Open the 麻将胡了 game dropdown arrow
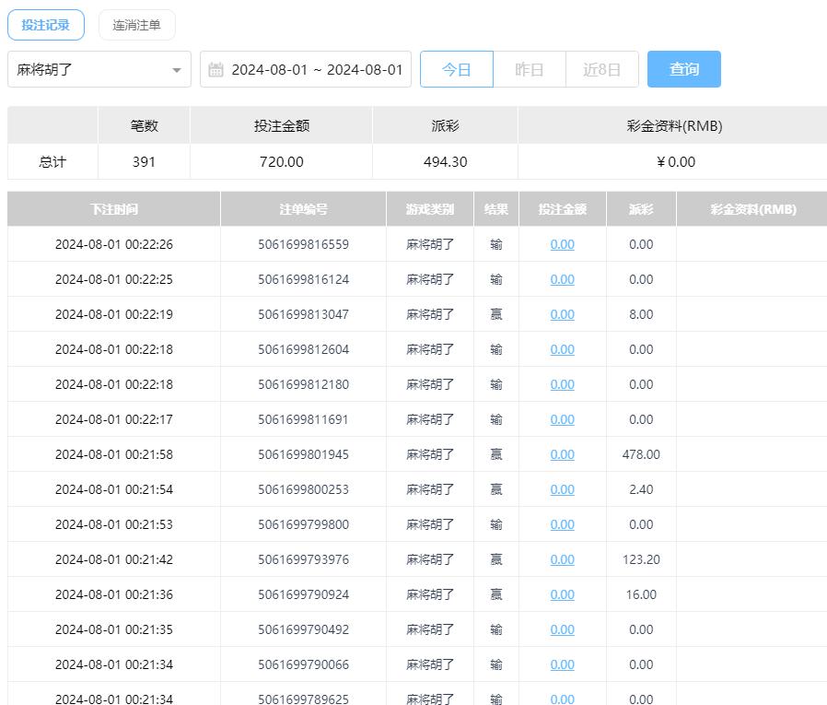Viewport: 827px width, 705px height. (x=176, y=70)
